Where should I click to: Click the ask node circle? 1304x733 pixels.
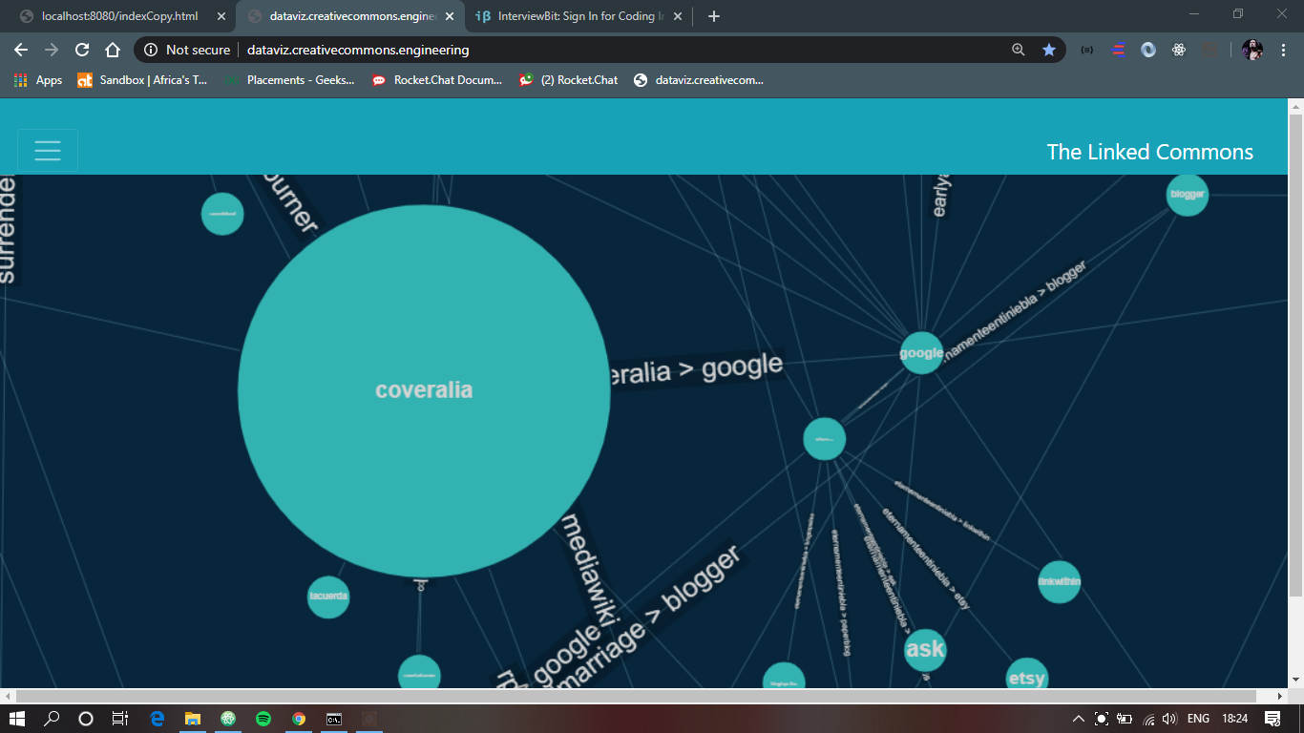[x=924, y=650]
